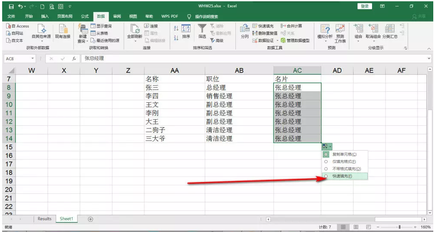
Task: Open the Results sheet tab
Action: pyautogui.click(x=44, y=219)
